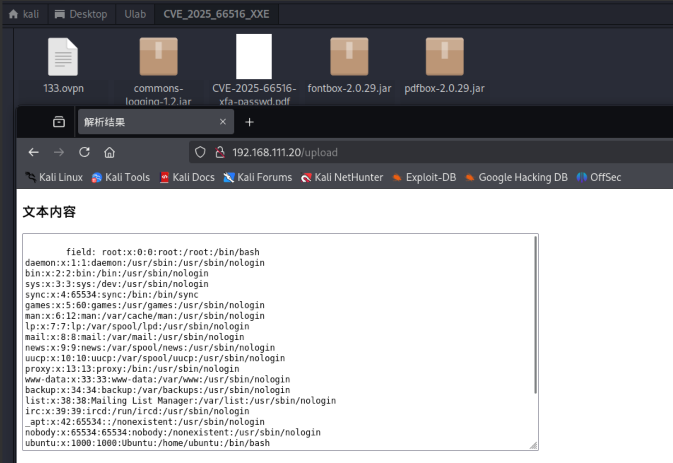The height and width of the screenshot is (463, 673).
Task: Click the Kali Docs bookmark icon
Action: (x=164, y=177)
